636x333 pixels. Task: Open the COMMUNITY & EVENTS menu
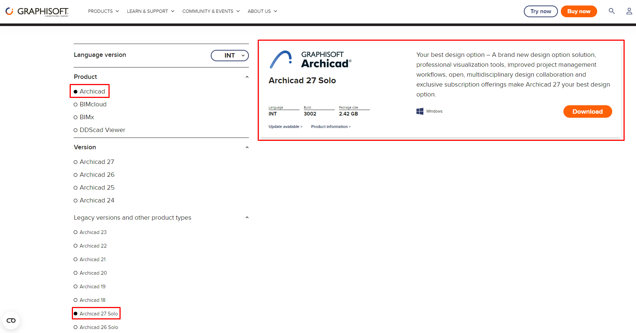(x=208, y=11)
